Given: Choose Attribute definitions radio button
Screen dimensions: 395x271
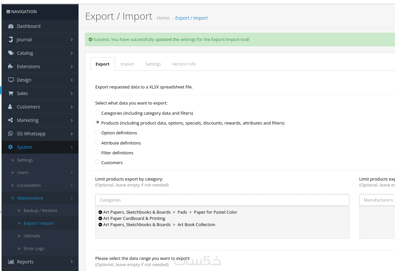Looking at the screenshot, I should tap(98, 142).
